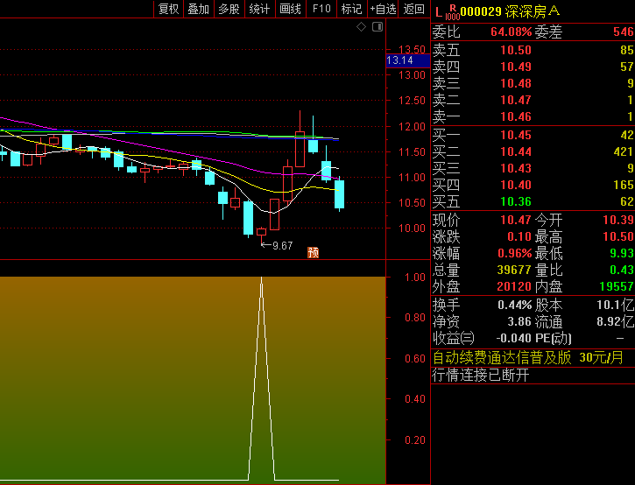Screen dimensions: 635x485
Task: Open the 复权 menu button
Action: coord(168,9)
